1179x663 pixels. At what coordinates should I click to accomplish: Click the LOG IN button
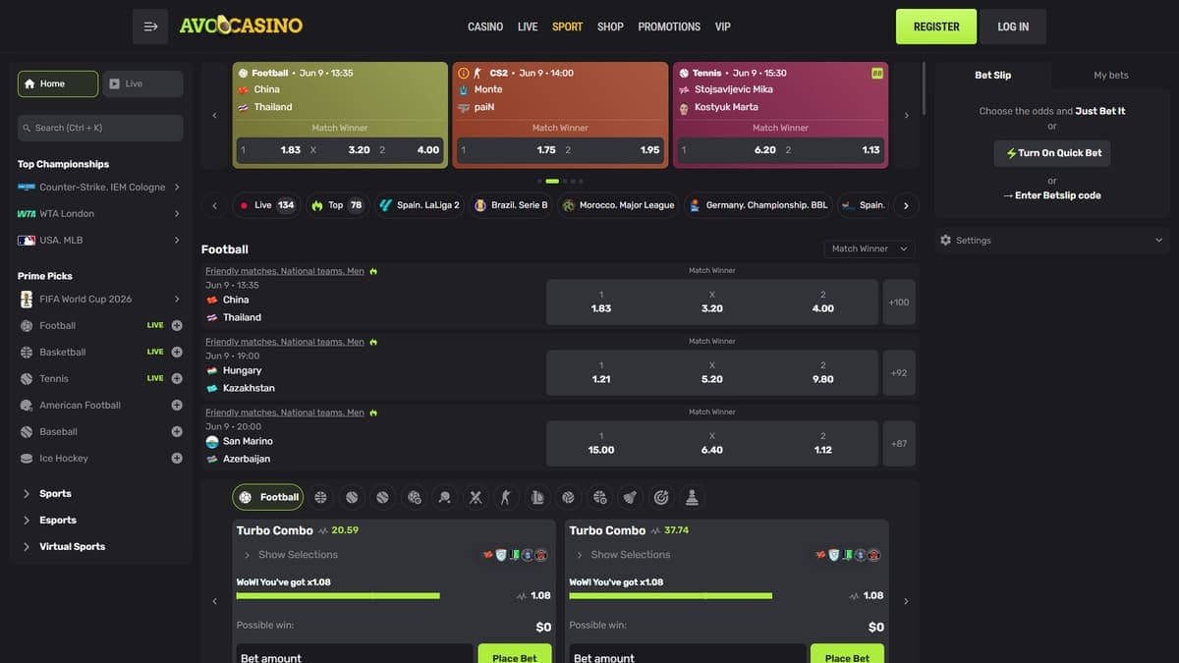(1013, 27)
